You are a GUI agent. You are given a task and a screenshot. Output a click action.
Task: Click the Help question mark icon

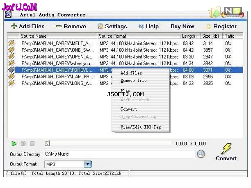pyautogui.click(x=141, y=26)
